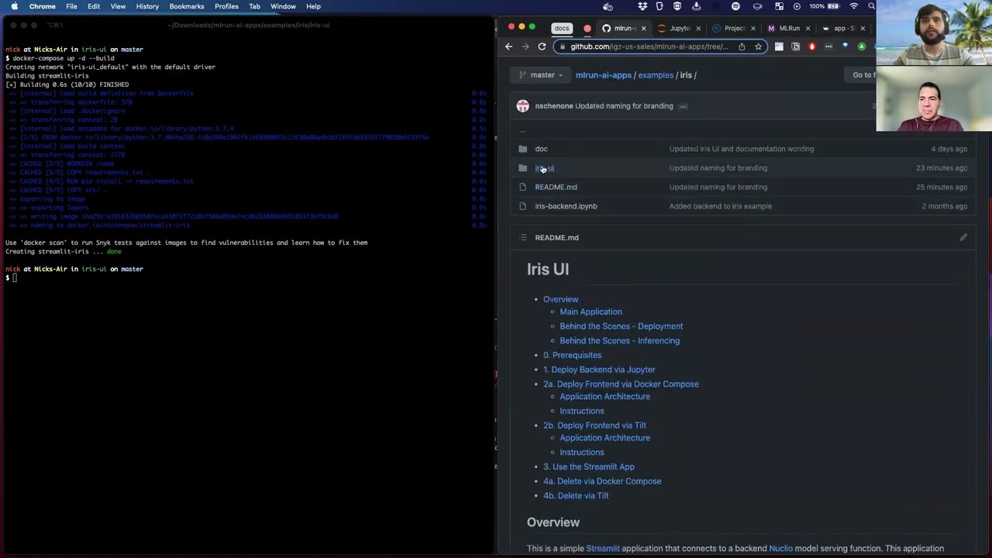Open the parent directory dots link
The width and height of the screenshot is (992, 558).
522,131
